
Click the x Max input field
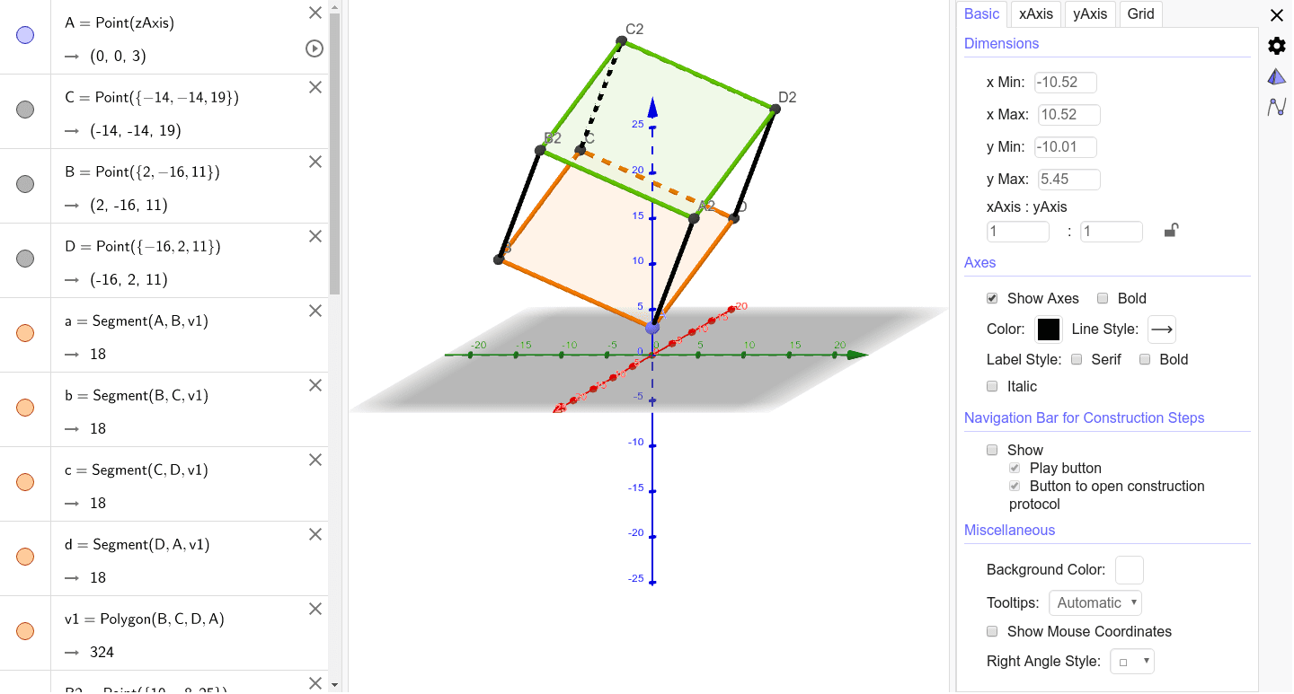(1069, 114)
